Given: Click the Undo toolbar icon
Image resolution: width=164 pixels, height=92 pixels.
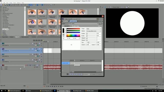Looking at the screenshot, I should [22, 5].
